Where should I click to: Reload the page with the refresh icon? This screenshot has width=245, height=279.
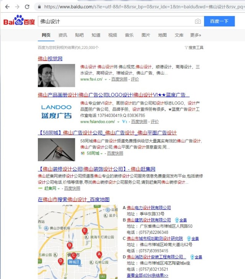click(27, 7)
